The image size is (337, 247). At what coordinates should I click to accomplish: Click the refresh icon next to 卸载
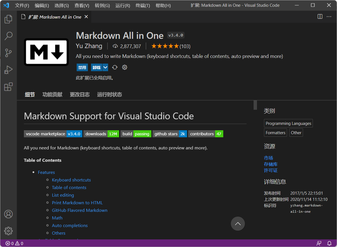pos(115,67)
